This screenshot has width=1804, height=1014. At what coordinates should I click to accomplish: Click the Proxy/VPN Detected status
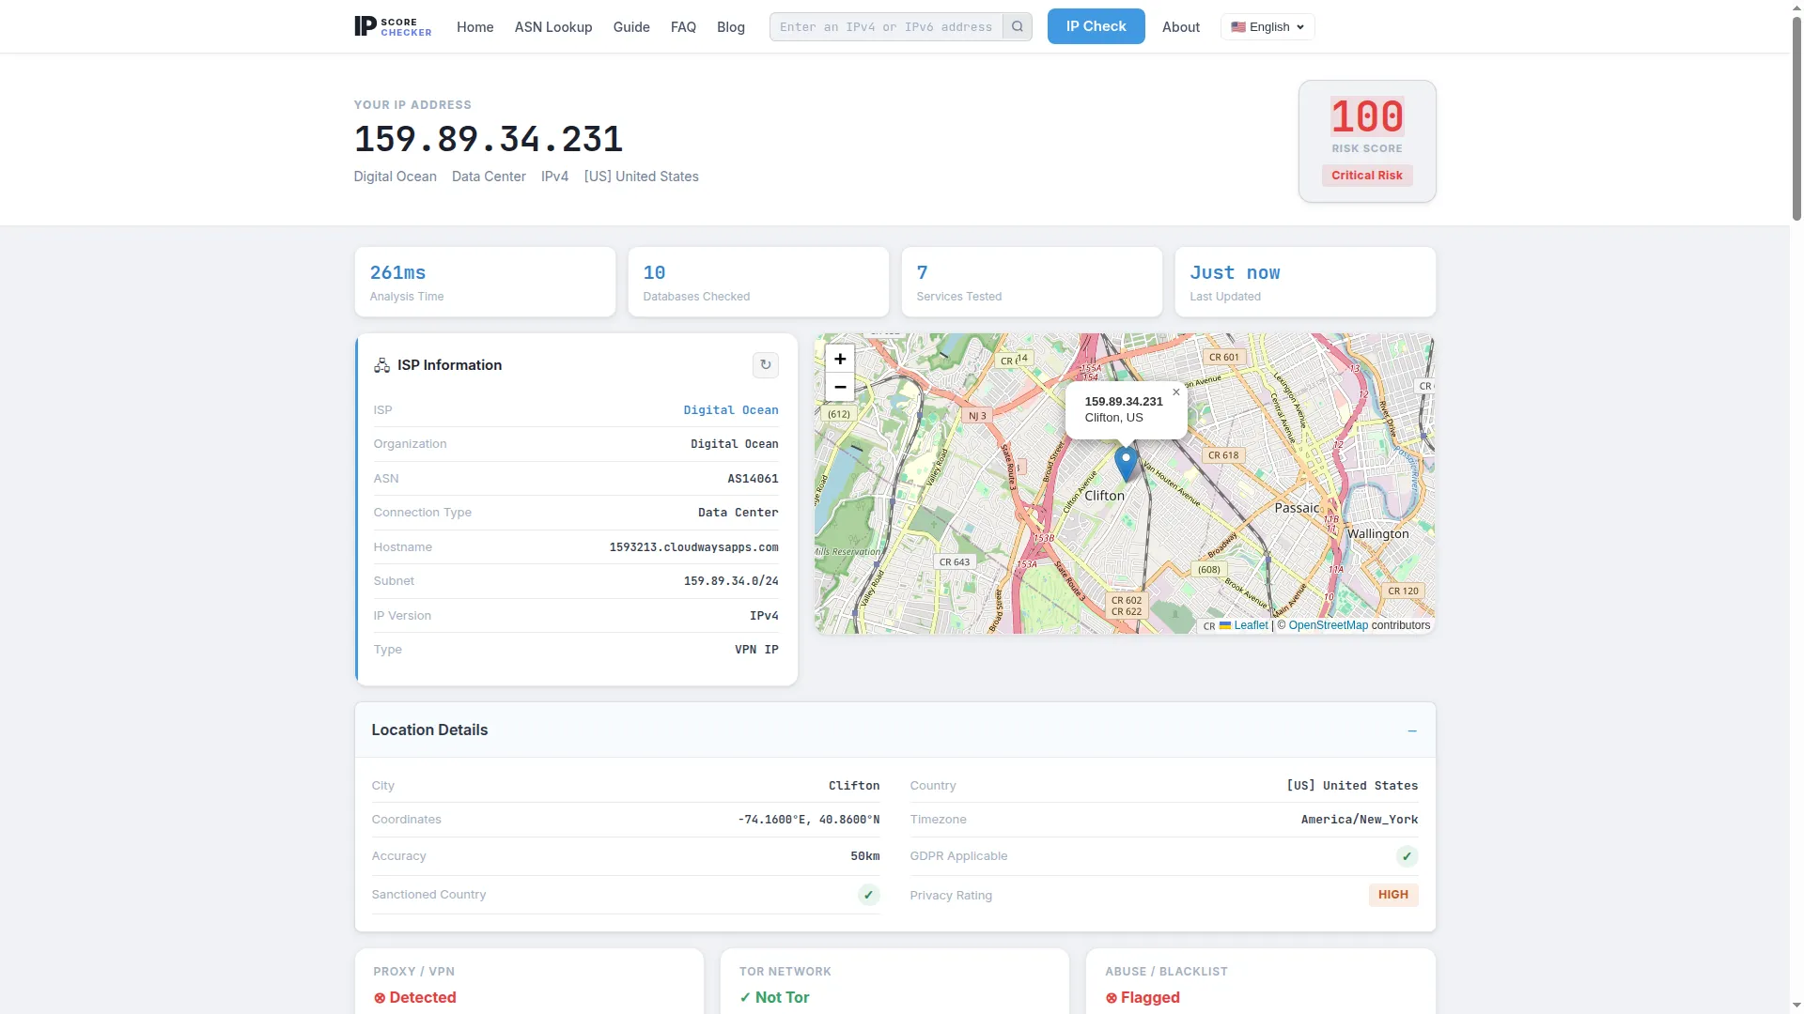tap(414, 997)
